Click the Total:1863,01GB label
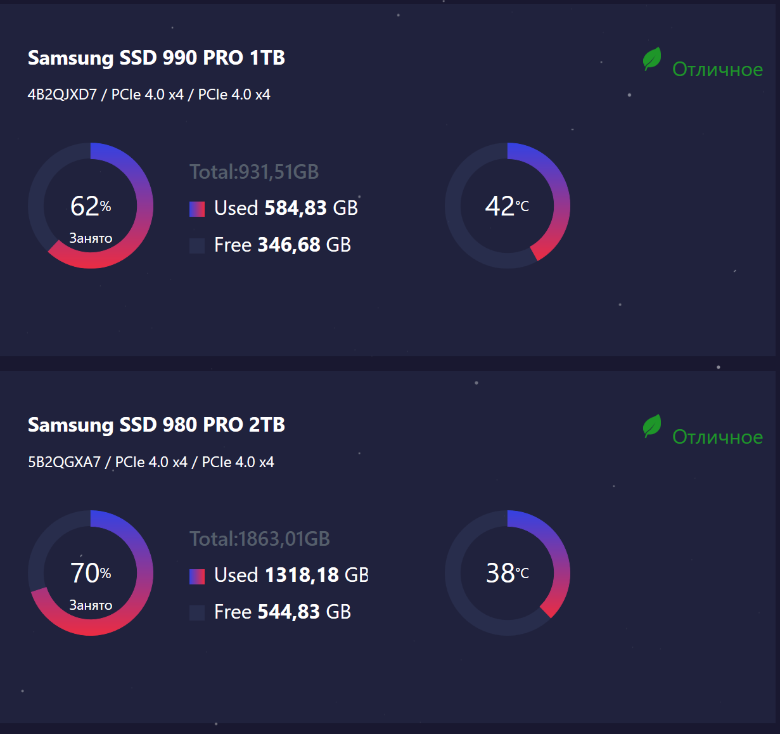Screen dimensions: 780x734 pyautogui.click(x=260, y=539)
